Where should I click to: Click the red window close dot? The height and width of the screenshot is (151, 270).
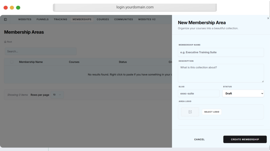click(6, 8)
